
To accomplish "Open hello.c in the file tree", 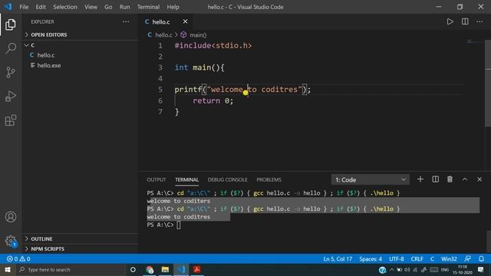I will [80, 55].
